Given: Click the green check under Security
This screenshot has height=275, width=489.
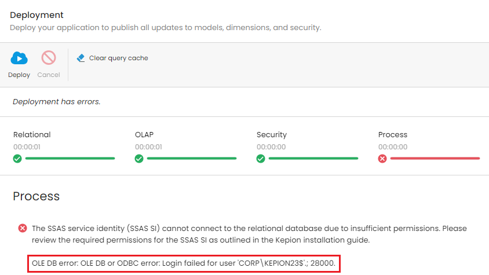Looking at the screenshot, I should coord(261,159).
